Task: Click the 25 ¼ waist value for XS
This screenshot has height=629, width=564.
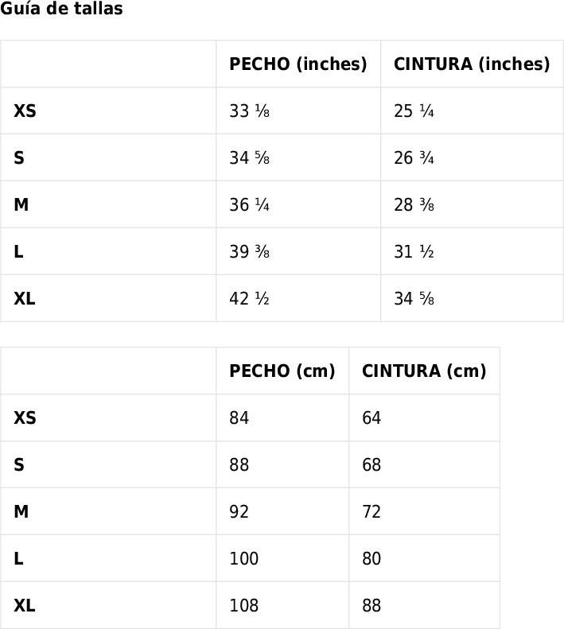Action: click(x=414, y=111)
